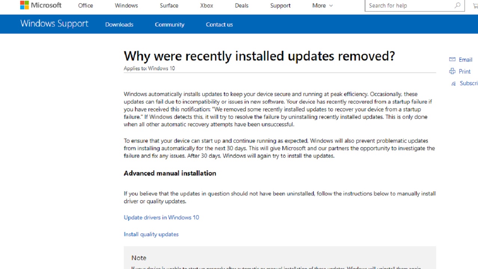Follow Update drivers in Windows 10 link
The image size is (478, 269).
point(162,217)
